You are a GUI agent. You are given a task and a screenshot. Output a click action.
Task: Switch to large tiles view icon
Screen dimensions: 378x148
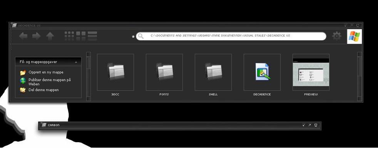coord(81,36)
